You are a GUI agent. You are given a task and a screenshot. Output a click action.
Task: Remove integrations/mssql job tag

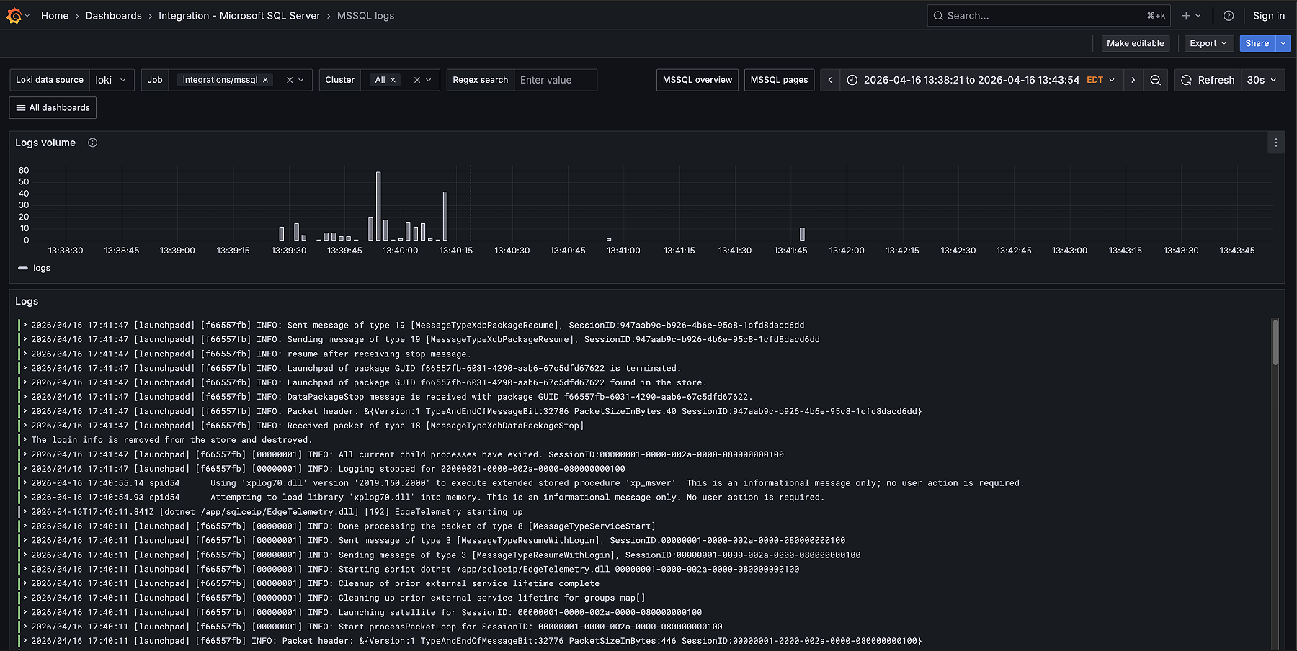coord(266,80)
